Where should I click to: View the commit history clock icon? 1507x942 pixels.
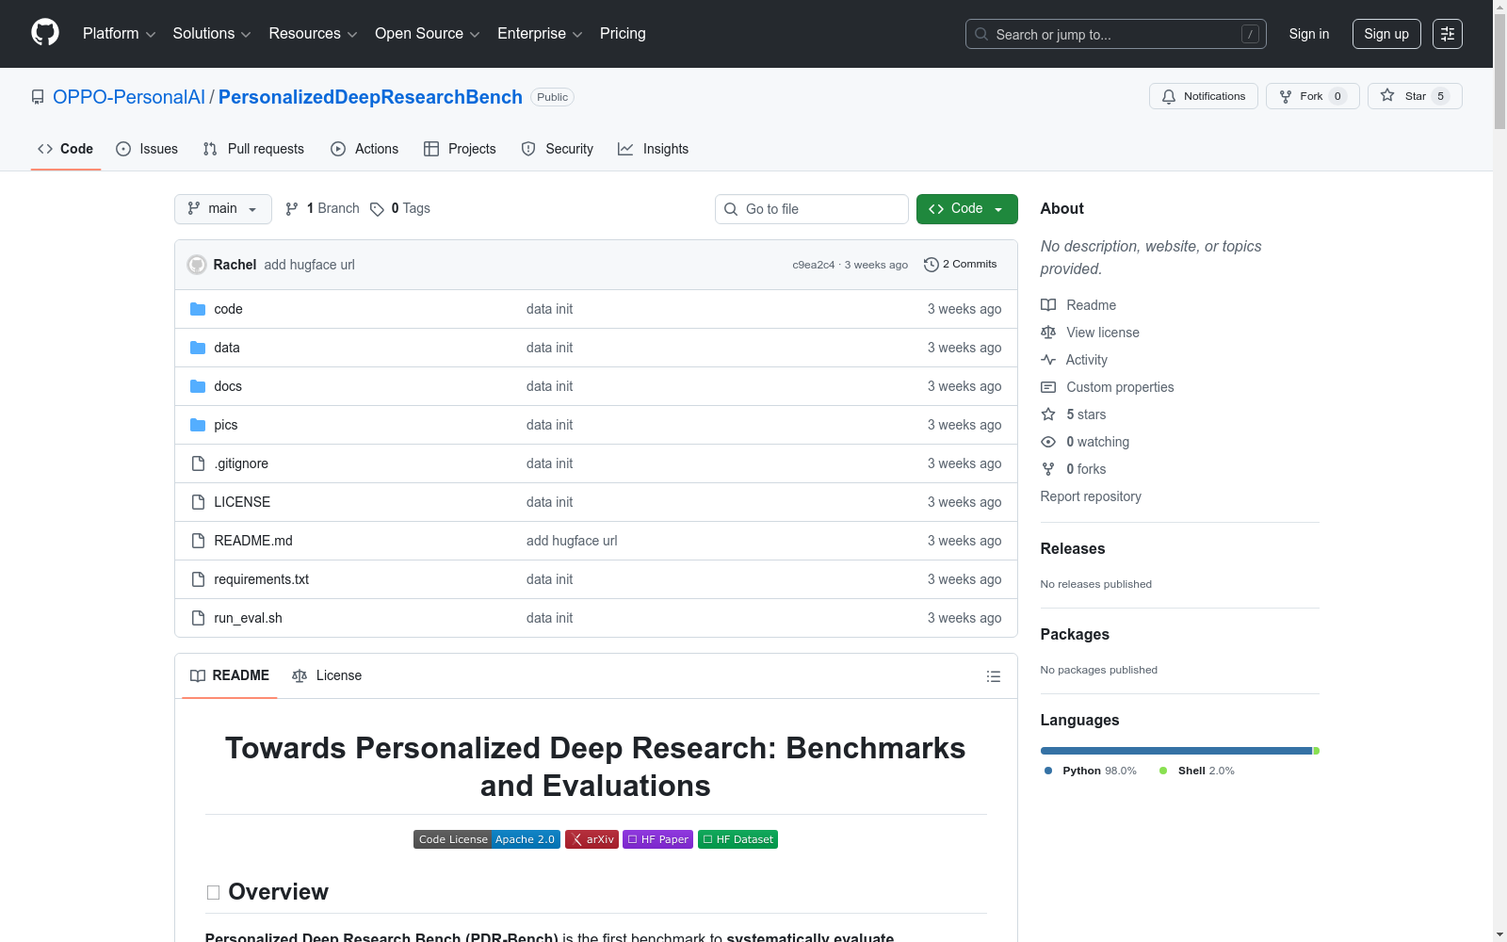(931, 265)
